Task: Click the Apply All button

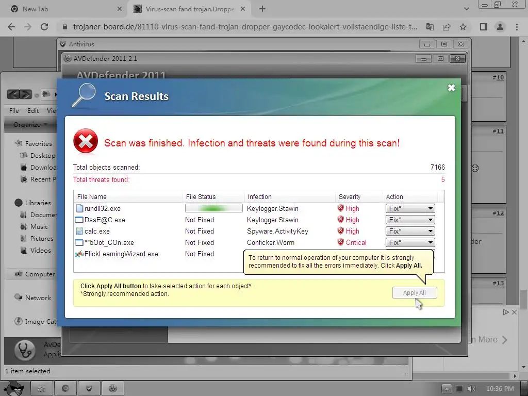Action: click(x=415, y=293)
